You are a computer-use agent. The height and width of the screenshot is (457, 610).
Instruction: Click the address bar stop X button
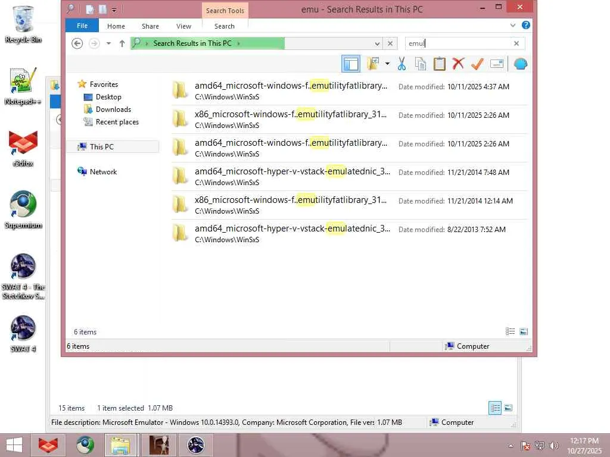click(x=390, y=43)
